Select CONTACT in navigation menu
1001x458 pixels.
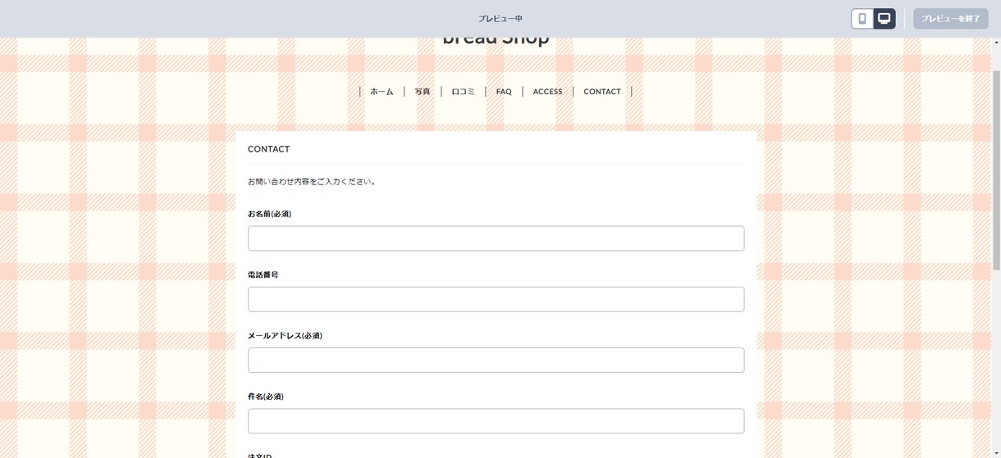pos(602,92)
